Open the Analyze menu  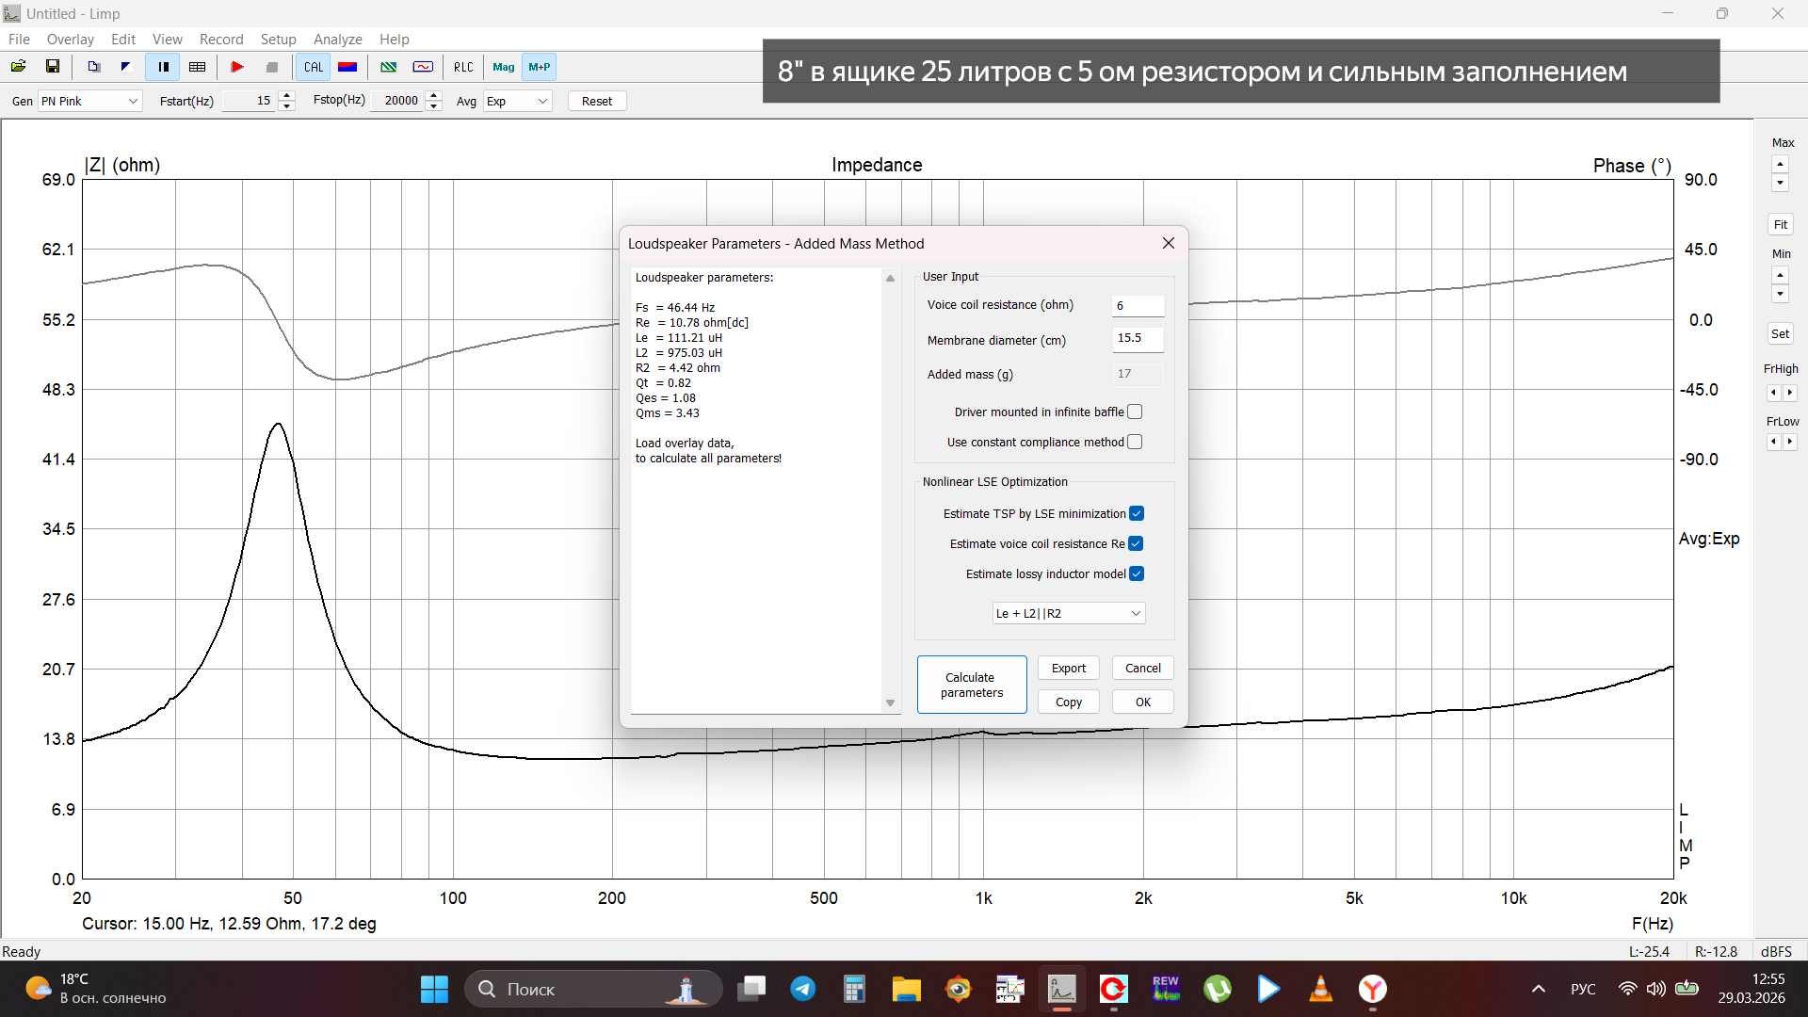tap(337, 39)
